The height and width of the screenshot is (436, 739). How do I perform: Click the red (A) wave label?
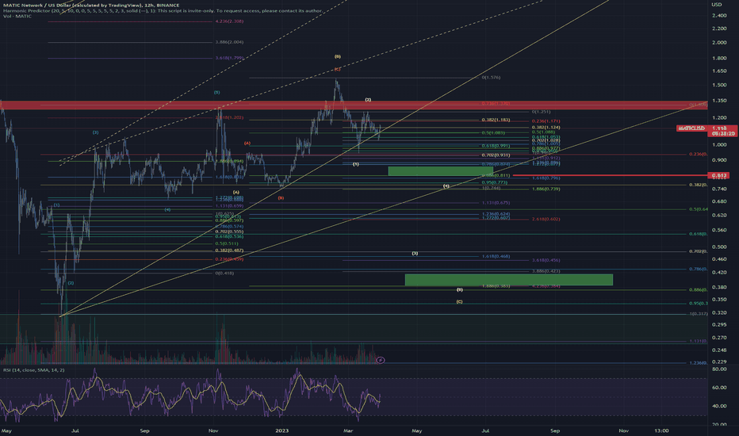247,143
